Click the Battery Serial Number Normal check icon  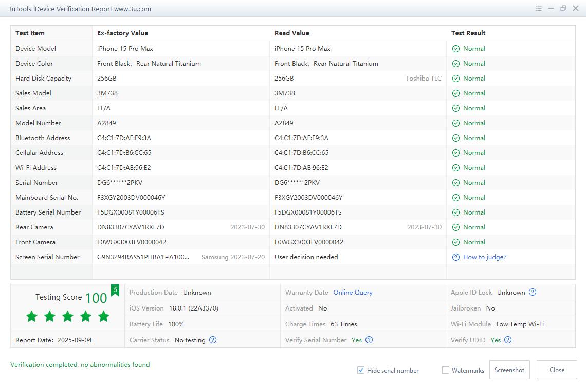(x=456, y=212)
